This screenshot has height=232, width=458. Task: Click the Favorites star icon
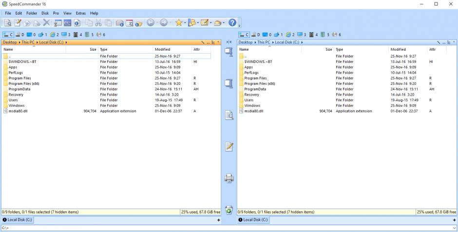click(x=179, y=22)
